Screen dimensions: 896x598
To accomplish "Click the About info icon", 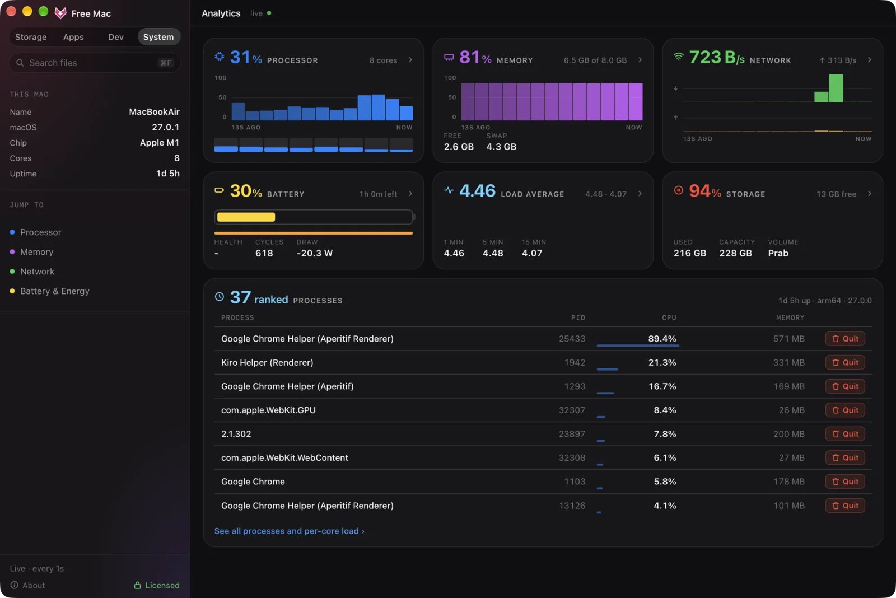I will click(15, 585).
